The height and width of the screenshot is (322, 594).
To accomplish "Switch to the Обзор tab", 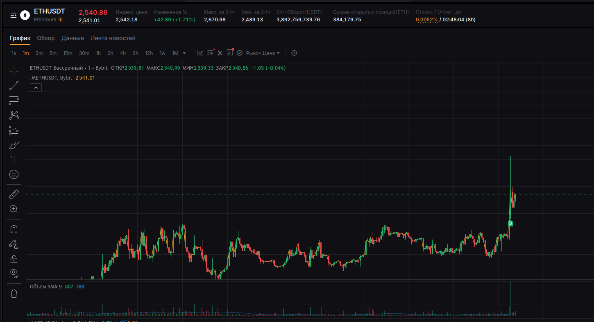I will [46, 38].
